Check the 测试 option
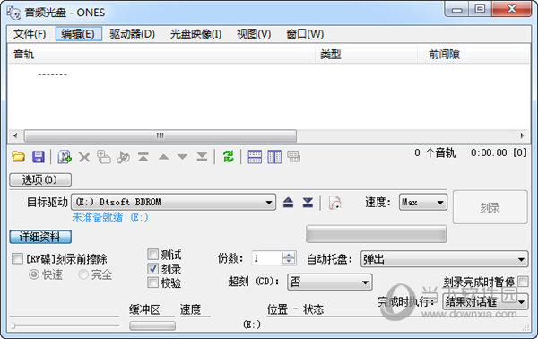The width and height of the screenshot is (538, 339). pyautogui.click(x=152, y=255)
